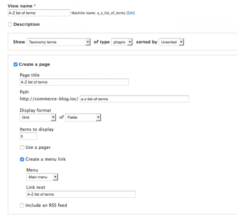Image resolution: width=237 pixels, height=217 pixels.
Task: Click the Path input field
Action: click(134, 99)
